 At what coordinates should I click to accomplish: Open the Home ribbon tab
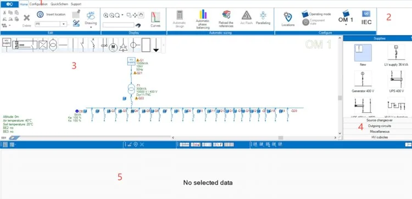(x=24, y=4)
